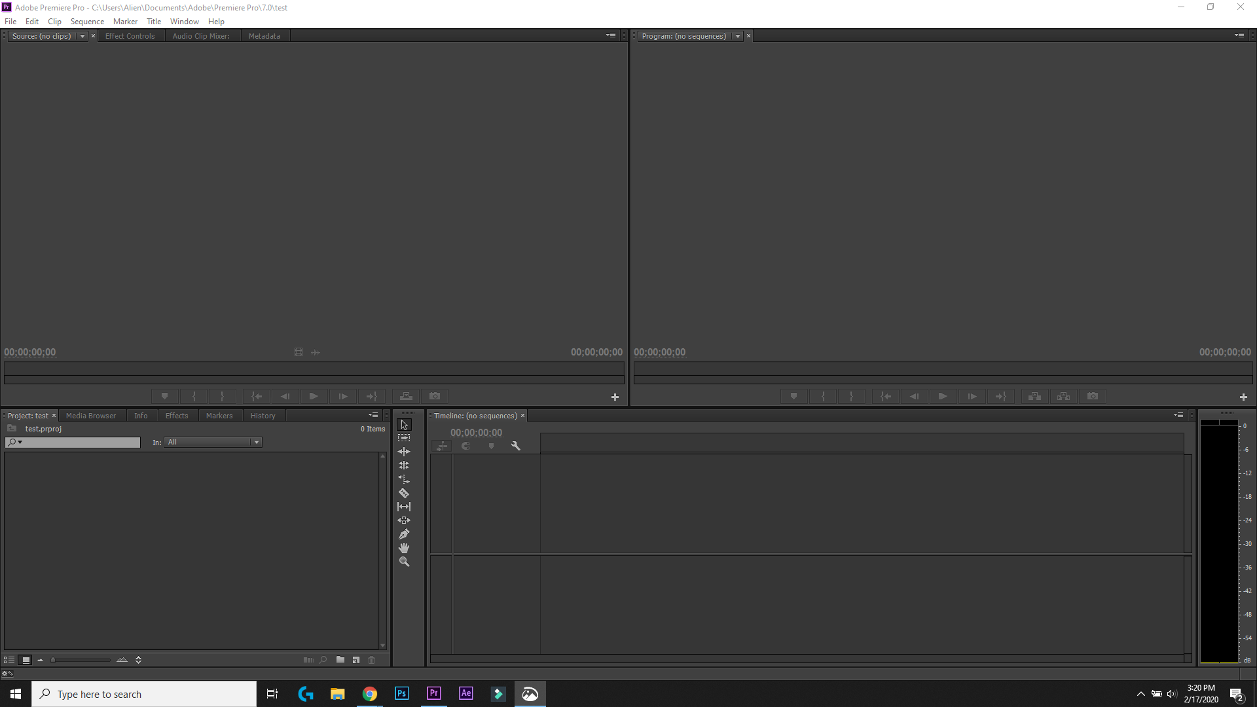1257x707 pixels.
Task: Open the Markers tab in project panel
Action: 219,415
